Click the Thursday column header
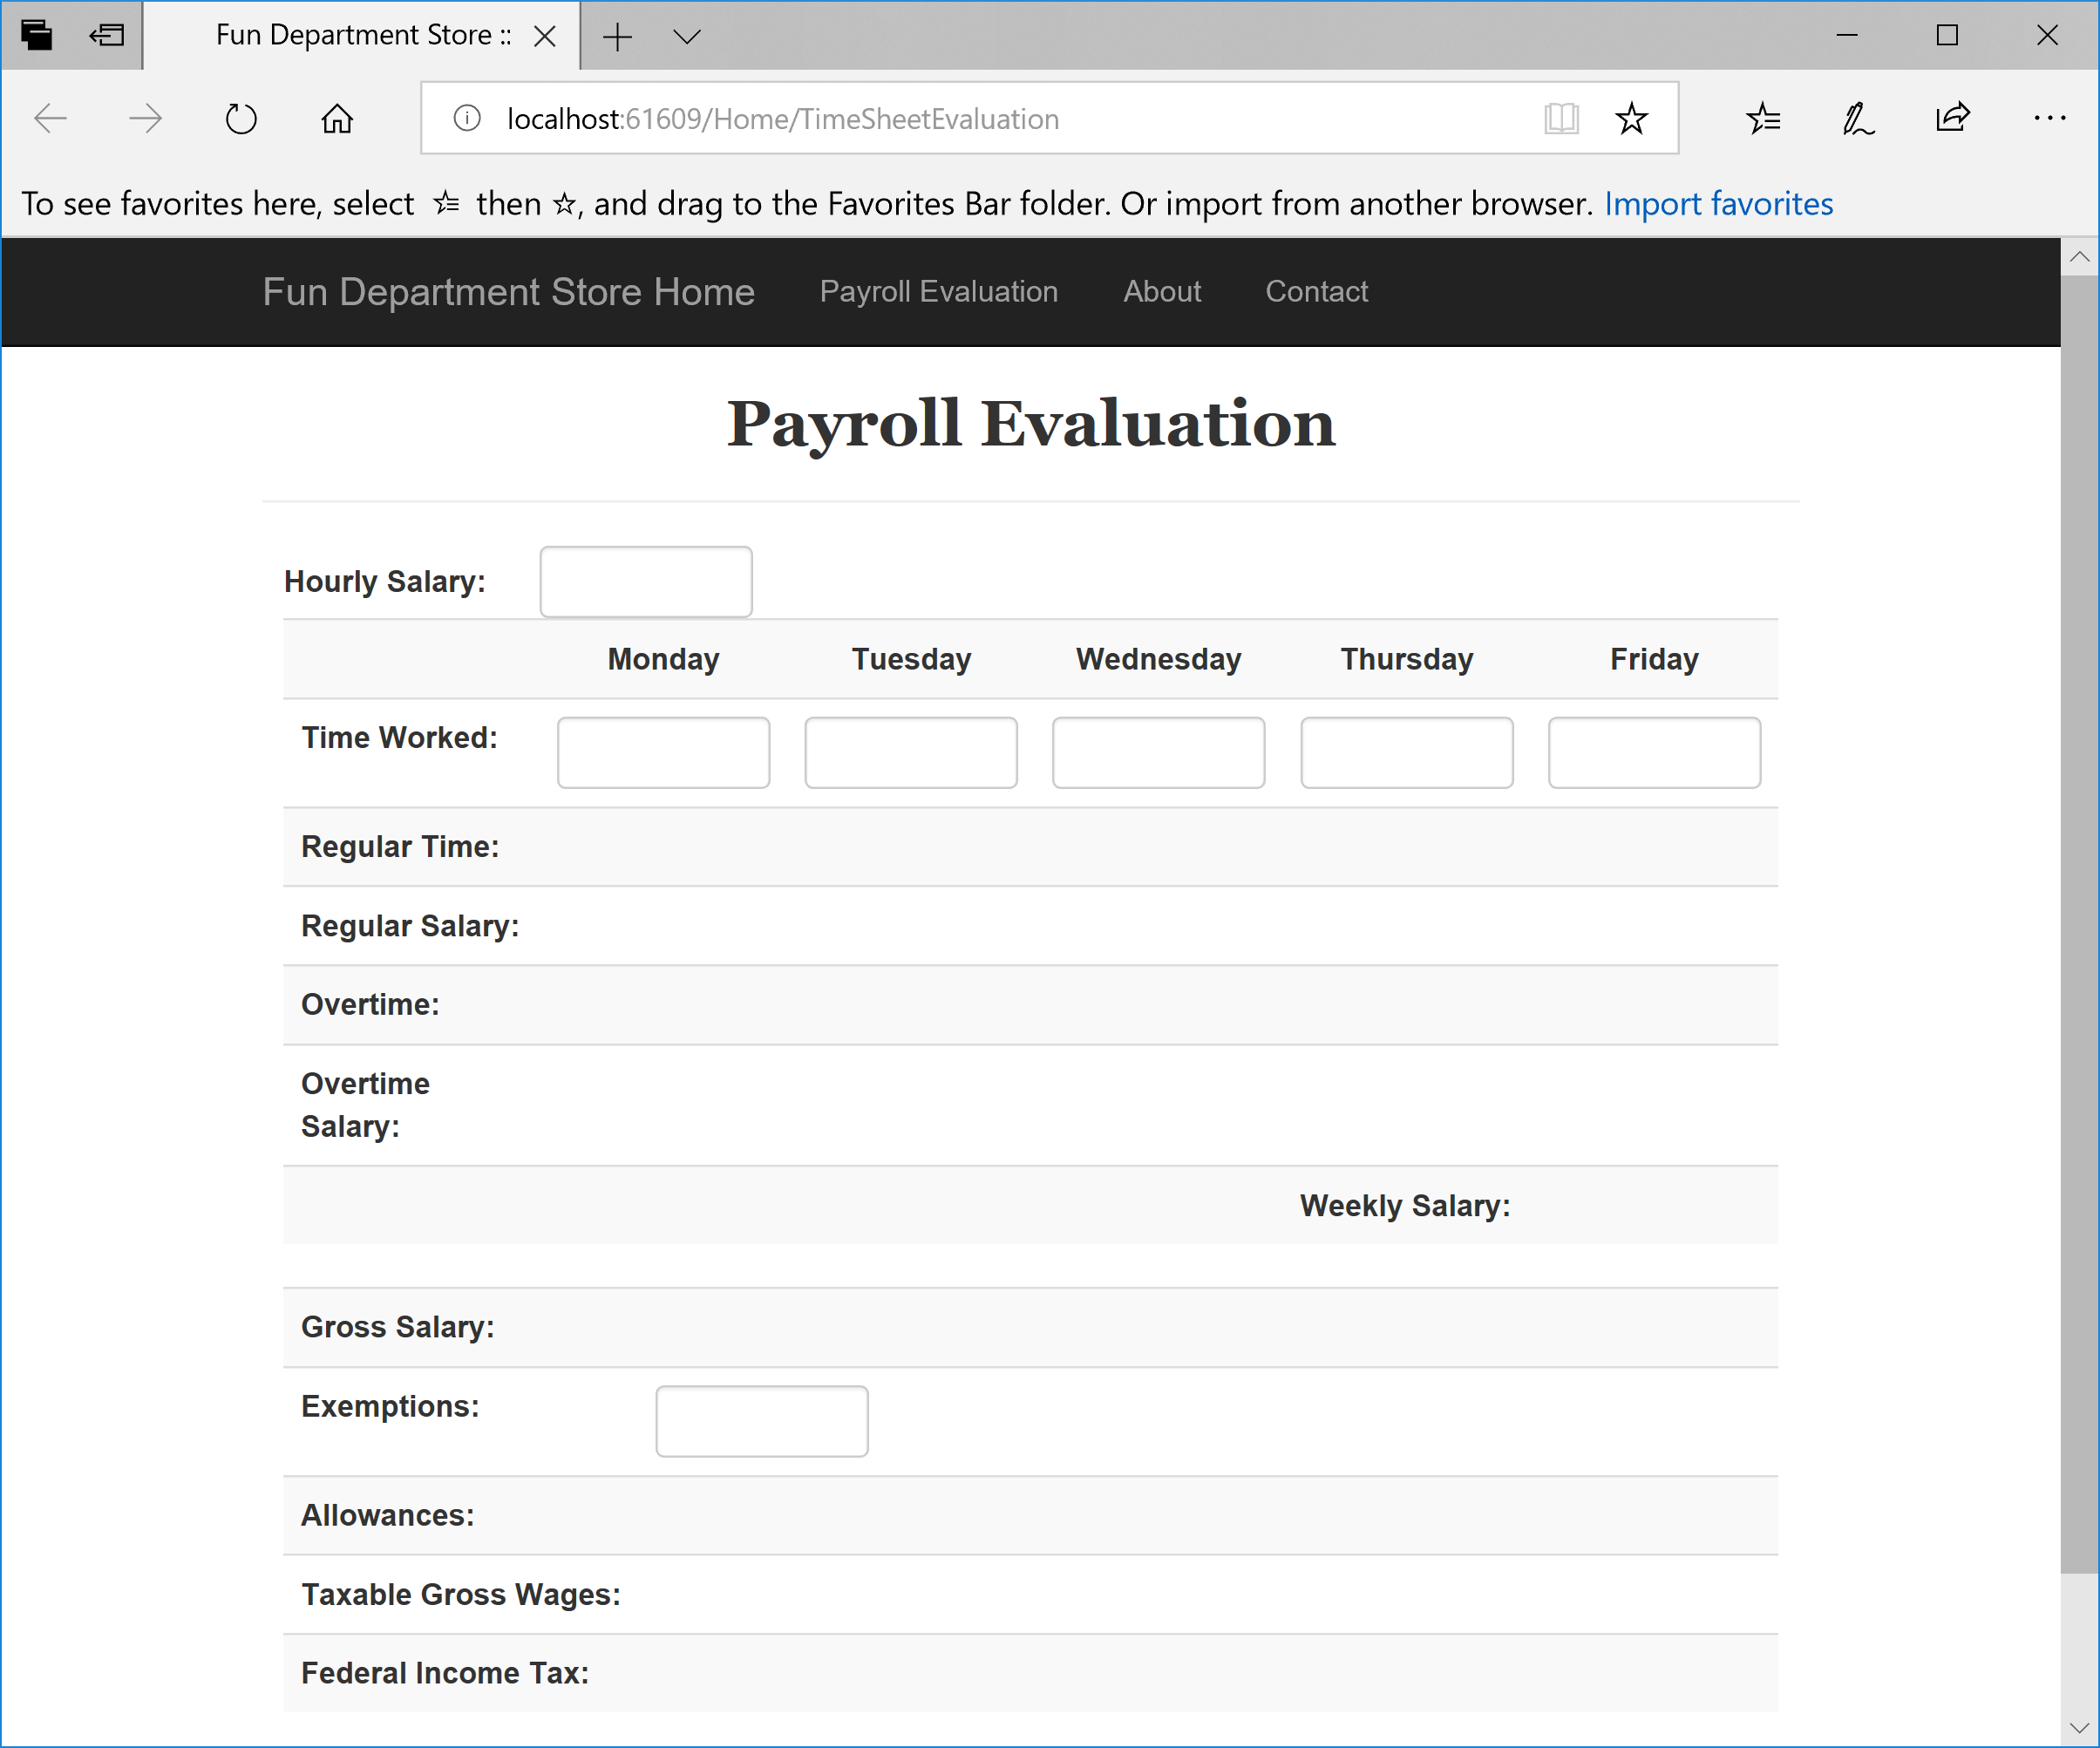Screen dimensions: 2100x1748 click(x=1407, y=659)
